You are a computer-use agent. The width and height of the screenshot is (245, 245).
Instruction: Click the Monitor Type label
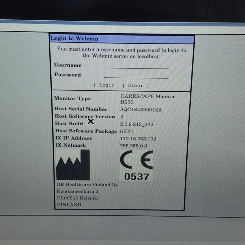(72, 99)
